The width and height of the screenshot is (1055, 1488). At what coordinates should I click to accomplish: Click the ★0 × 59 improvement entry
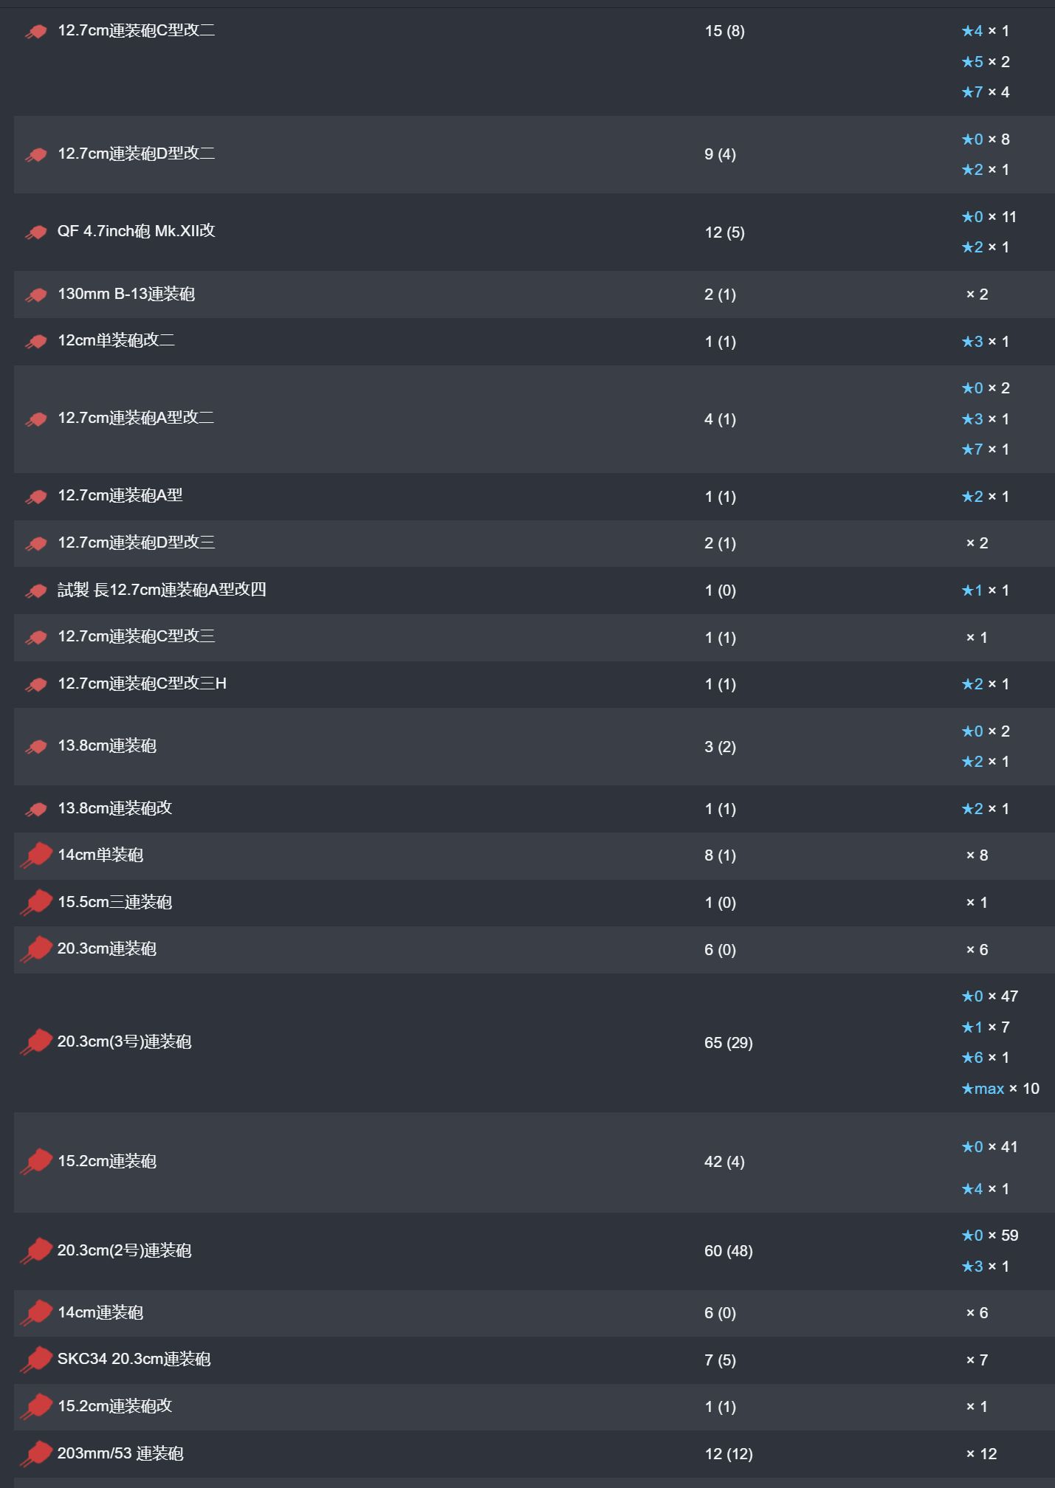click(990, 1236)
